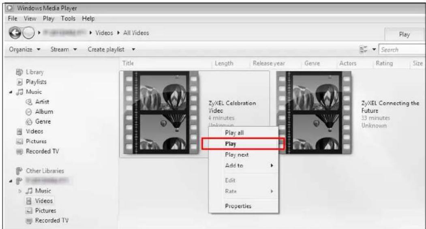Open the Create playlist dropdown arrow
Screen dimensions: 426x229
[133, 49]
